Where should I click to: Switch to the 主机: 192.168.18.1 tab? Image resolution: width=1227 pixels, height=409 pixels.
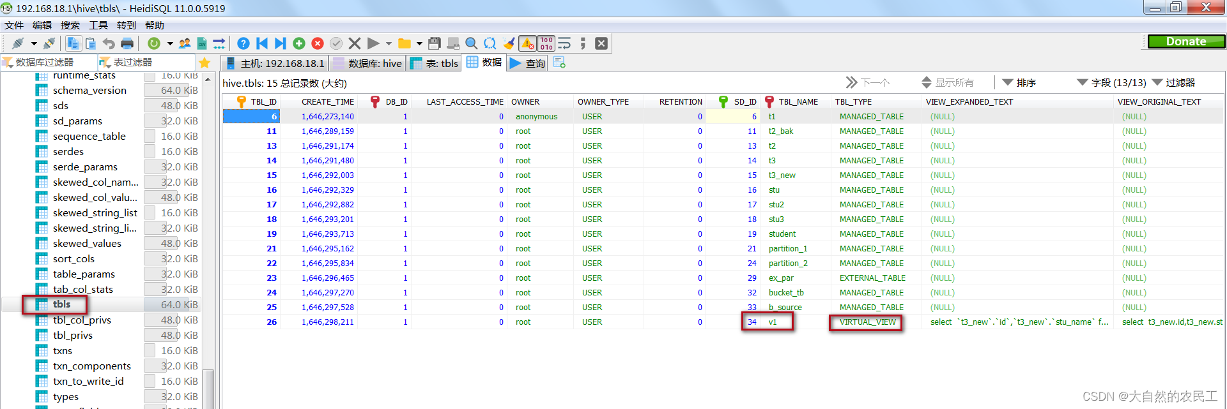pos(275,63)
